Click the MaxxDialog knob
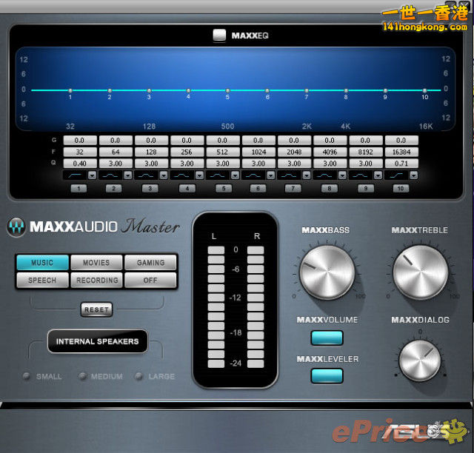 pos(419,360)
